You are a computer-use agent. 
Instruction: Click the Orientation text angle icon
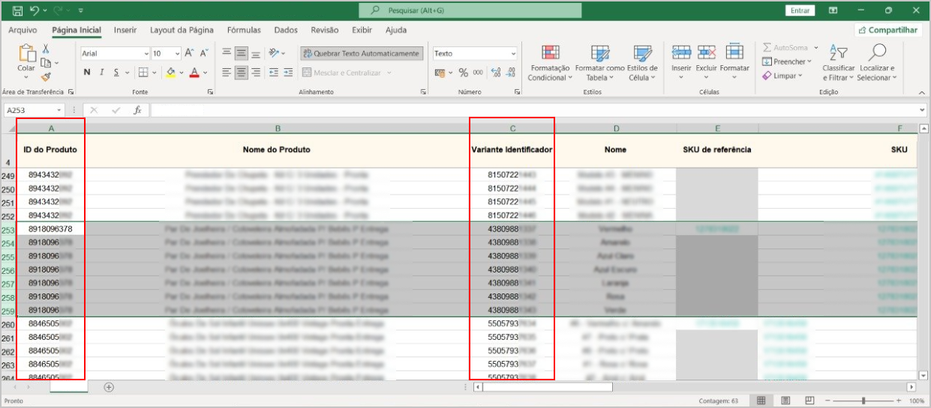[274, 53]
